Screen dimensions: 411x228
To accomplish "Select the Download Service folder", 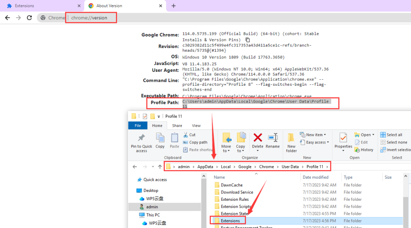I will [x=237, y=192].
